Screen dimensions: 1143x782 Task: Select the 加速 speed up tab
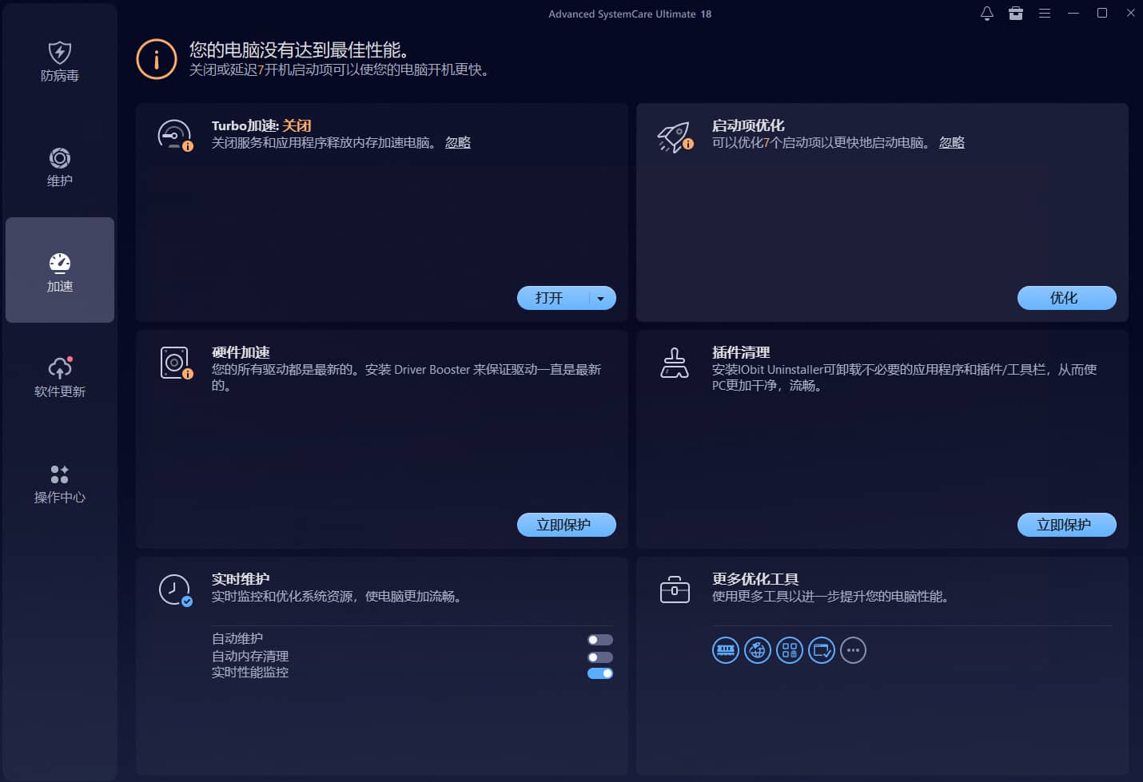60,270
